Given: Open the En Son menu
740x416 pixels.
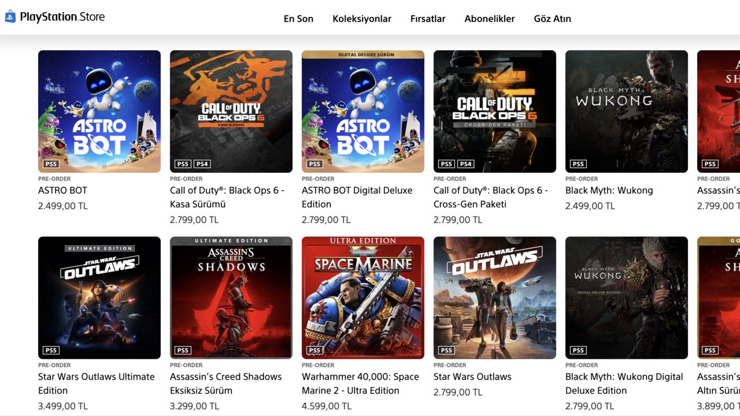Looking at the screenshot, I should 298,18.
